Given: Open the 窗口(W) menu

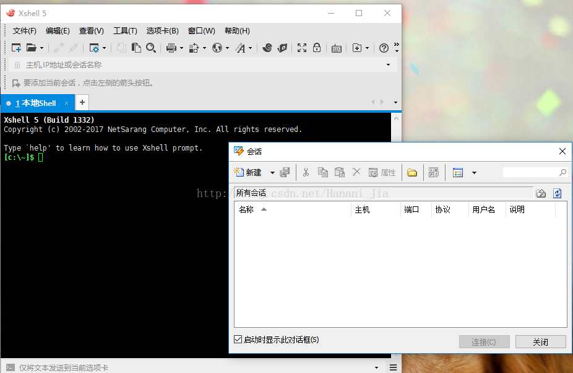Looking at the screenshot, I should [x=201, y=31].
